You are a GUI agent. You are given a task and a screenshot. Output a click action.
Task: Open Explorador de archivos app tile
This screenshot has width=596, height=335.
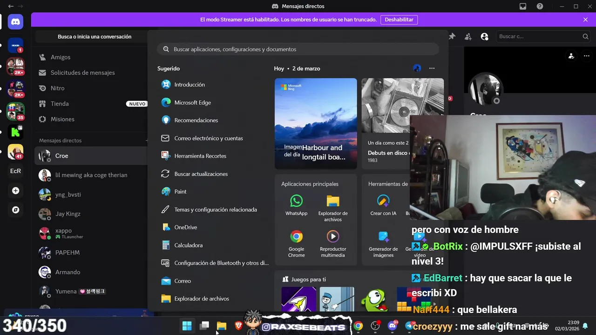pos(333,208)
